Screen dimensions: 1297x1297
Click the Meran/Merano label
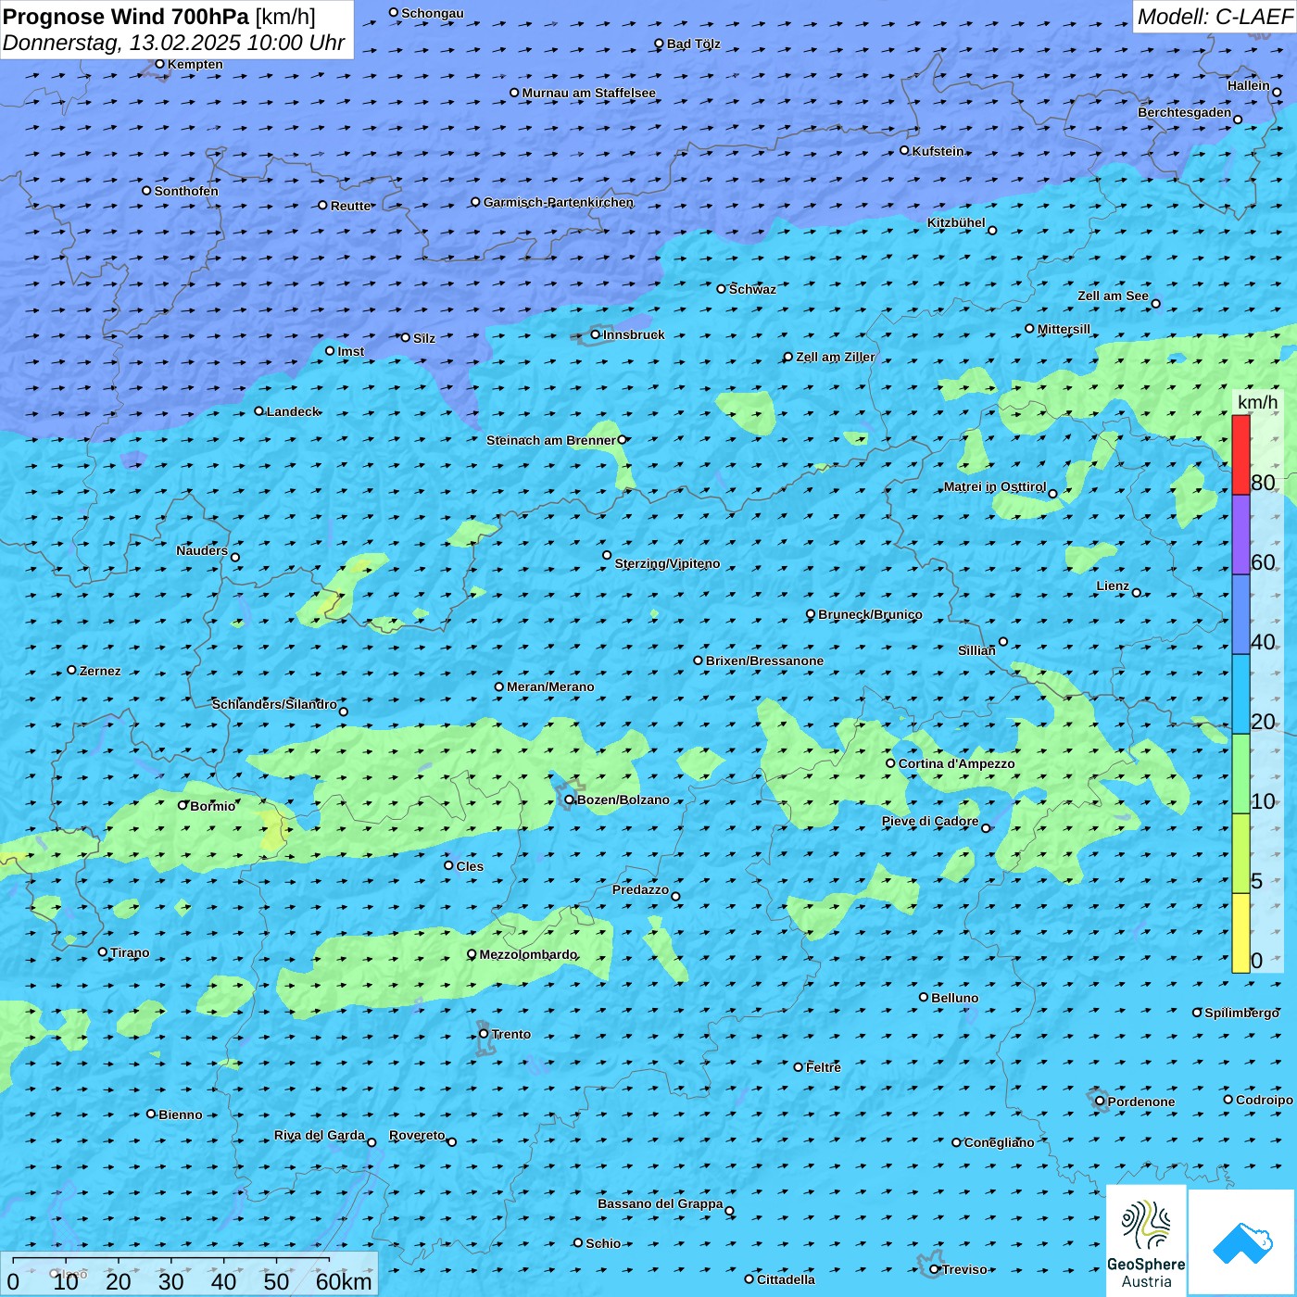tap(550, 686)
